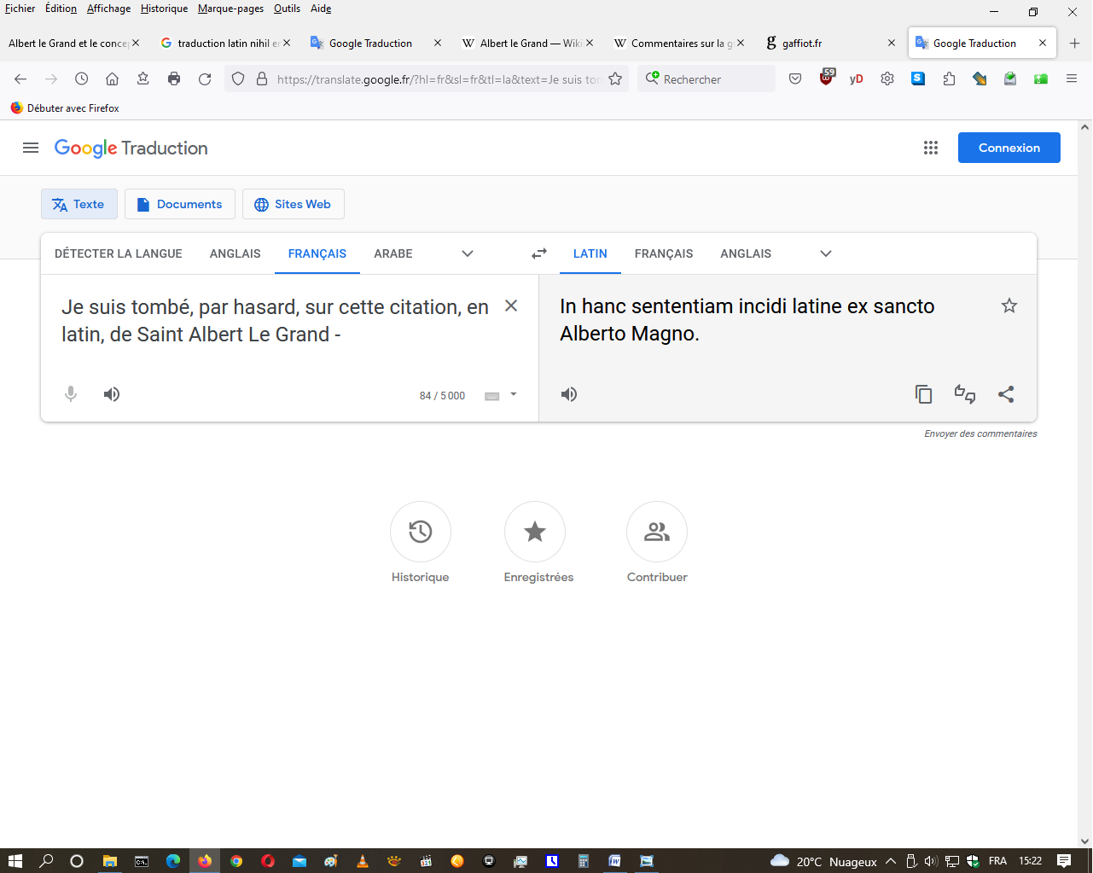Open File Explorer from the taskbar

point(109,861)
